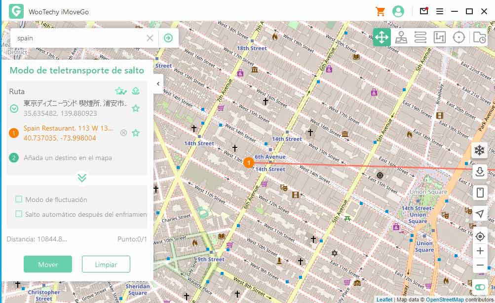Open the saved history folder icon

coord(479,37)
